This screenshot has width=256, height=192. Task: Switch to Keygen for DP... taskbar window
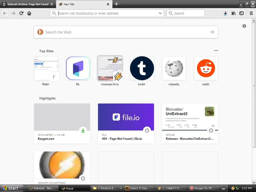tap(203, 188)
